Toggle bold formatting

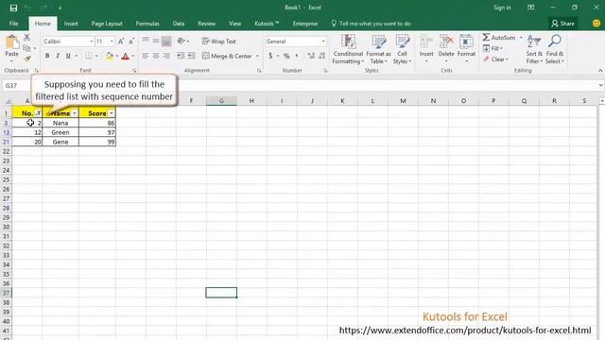pos(47,56)
